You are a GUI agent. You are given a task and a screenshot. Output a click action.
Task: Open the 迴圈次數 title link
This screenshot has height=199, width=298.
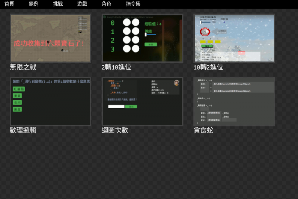click(115, 130)
